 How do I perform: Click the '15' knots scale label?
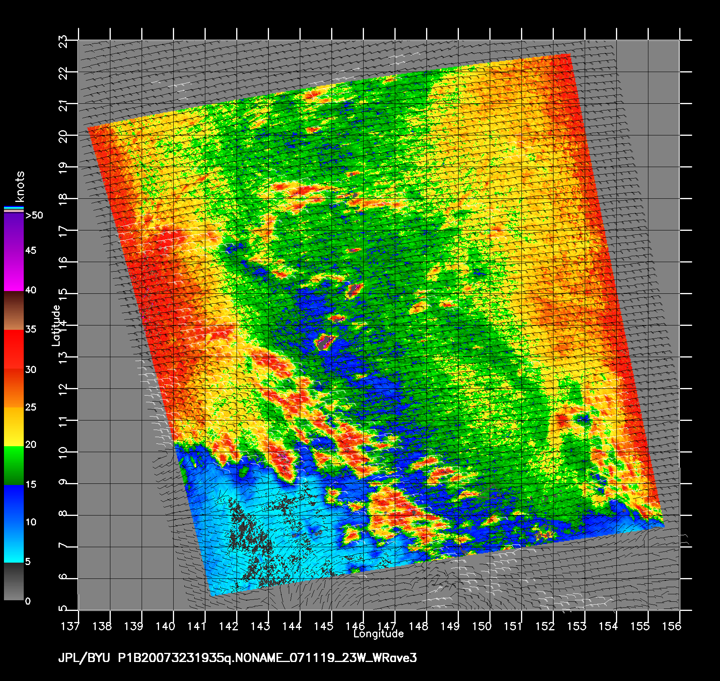[30, 484]
